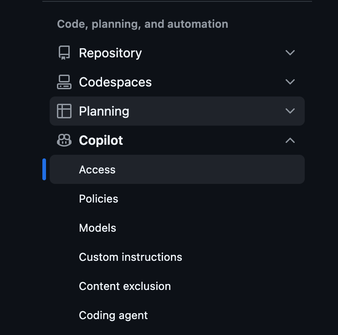Image resolution: width=338 pixels, height=335 pixels.
Task: Open the Models settings
Action: (97, 228)
